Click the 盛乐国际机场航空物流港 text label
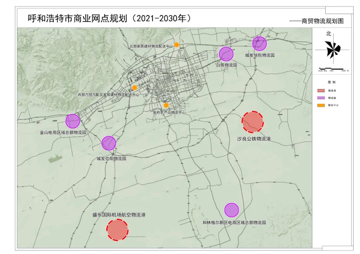The image size is (360, 254). pos(119,215)
